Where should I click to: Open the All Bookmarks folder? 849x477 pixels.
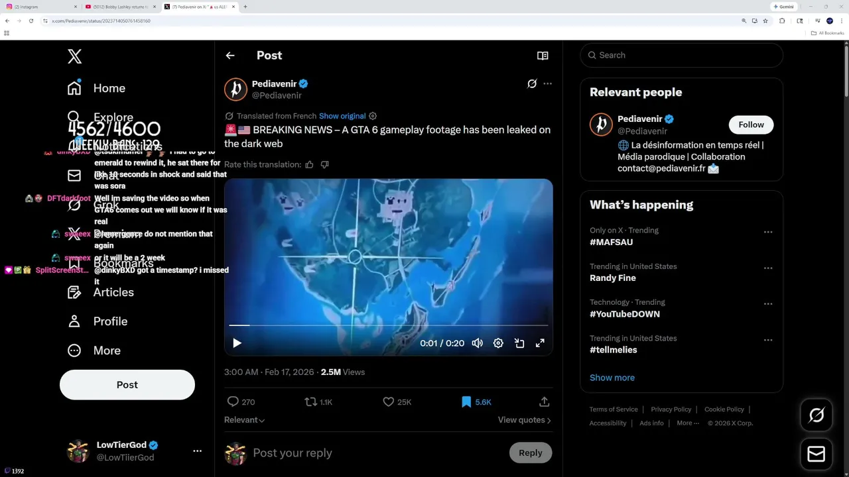(828, 33)
